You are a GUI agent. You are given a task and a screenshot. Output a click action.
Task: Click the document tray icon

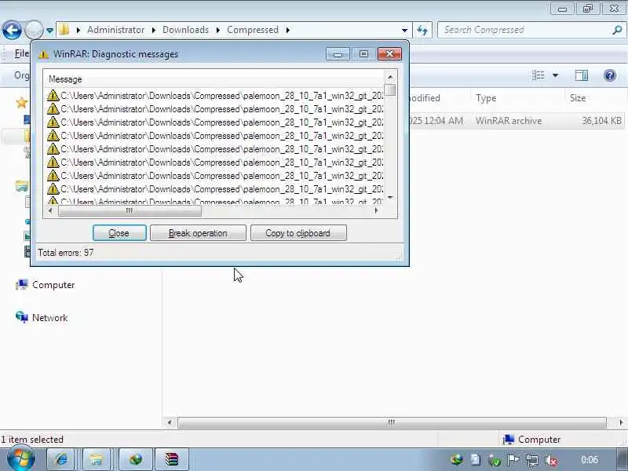click(x=476, y=460)
